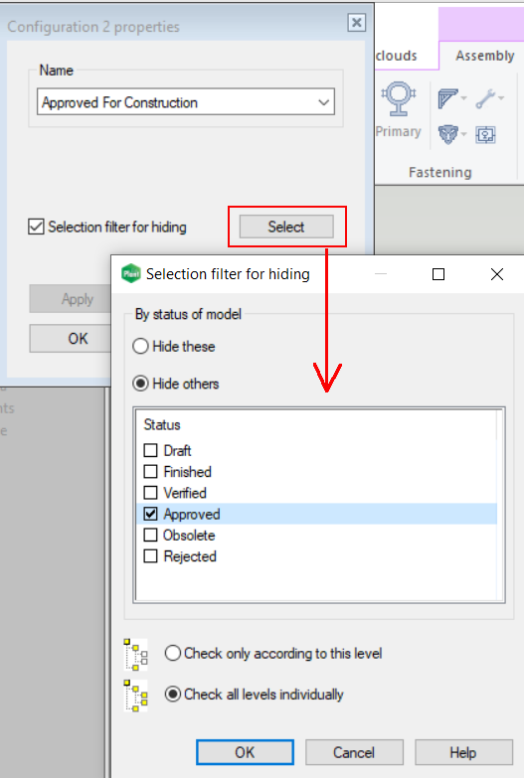
Task: Check the Draft status checkbox
Action: [150, 450]
